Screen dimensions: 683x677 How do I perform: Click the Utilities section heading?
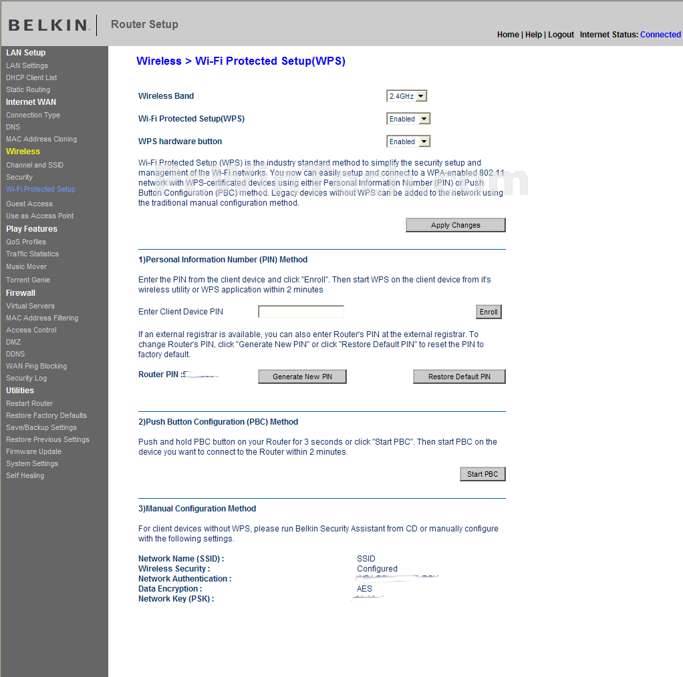pos(19,391)
